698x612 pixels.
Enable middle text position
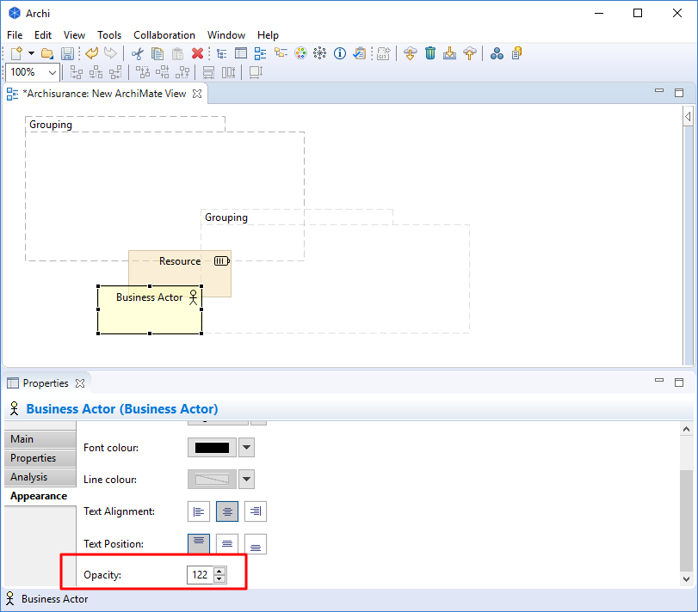pyautogui.click(x=226, y=543)
